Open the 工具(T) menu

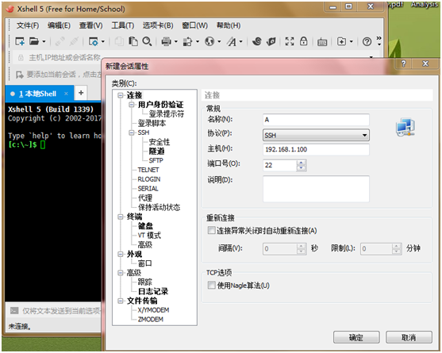point(123,25)
